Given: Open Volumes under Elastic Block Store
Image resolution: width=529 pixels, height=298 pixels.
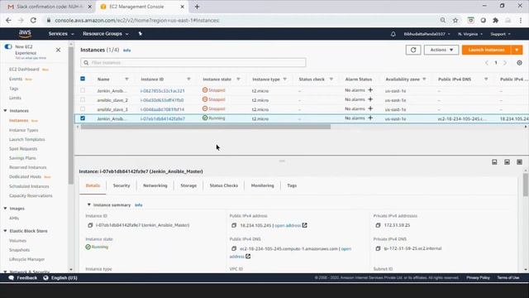Looking at the screenshot, I should coord(17,241).
